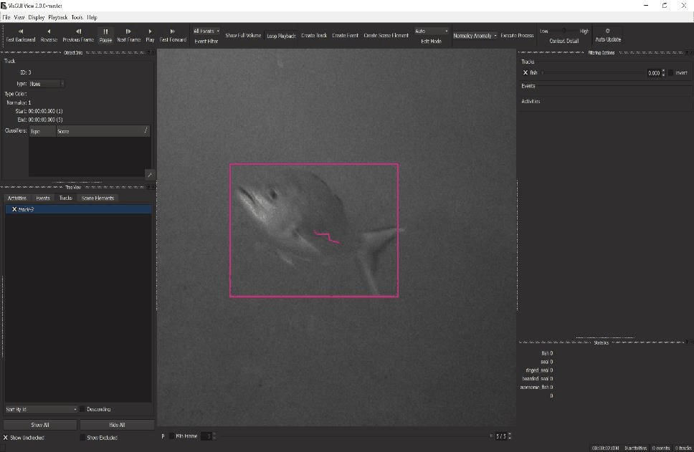694x452 pixels.
Task: Click the "0 tracks" status bar entry
Action: 683,448
